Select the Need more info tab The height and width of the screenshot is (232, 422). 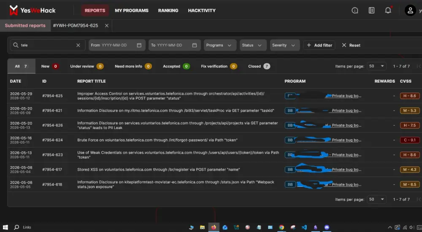tap(133, 66)
